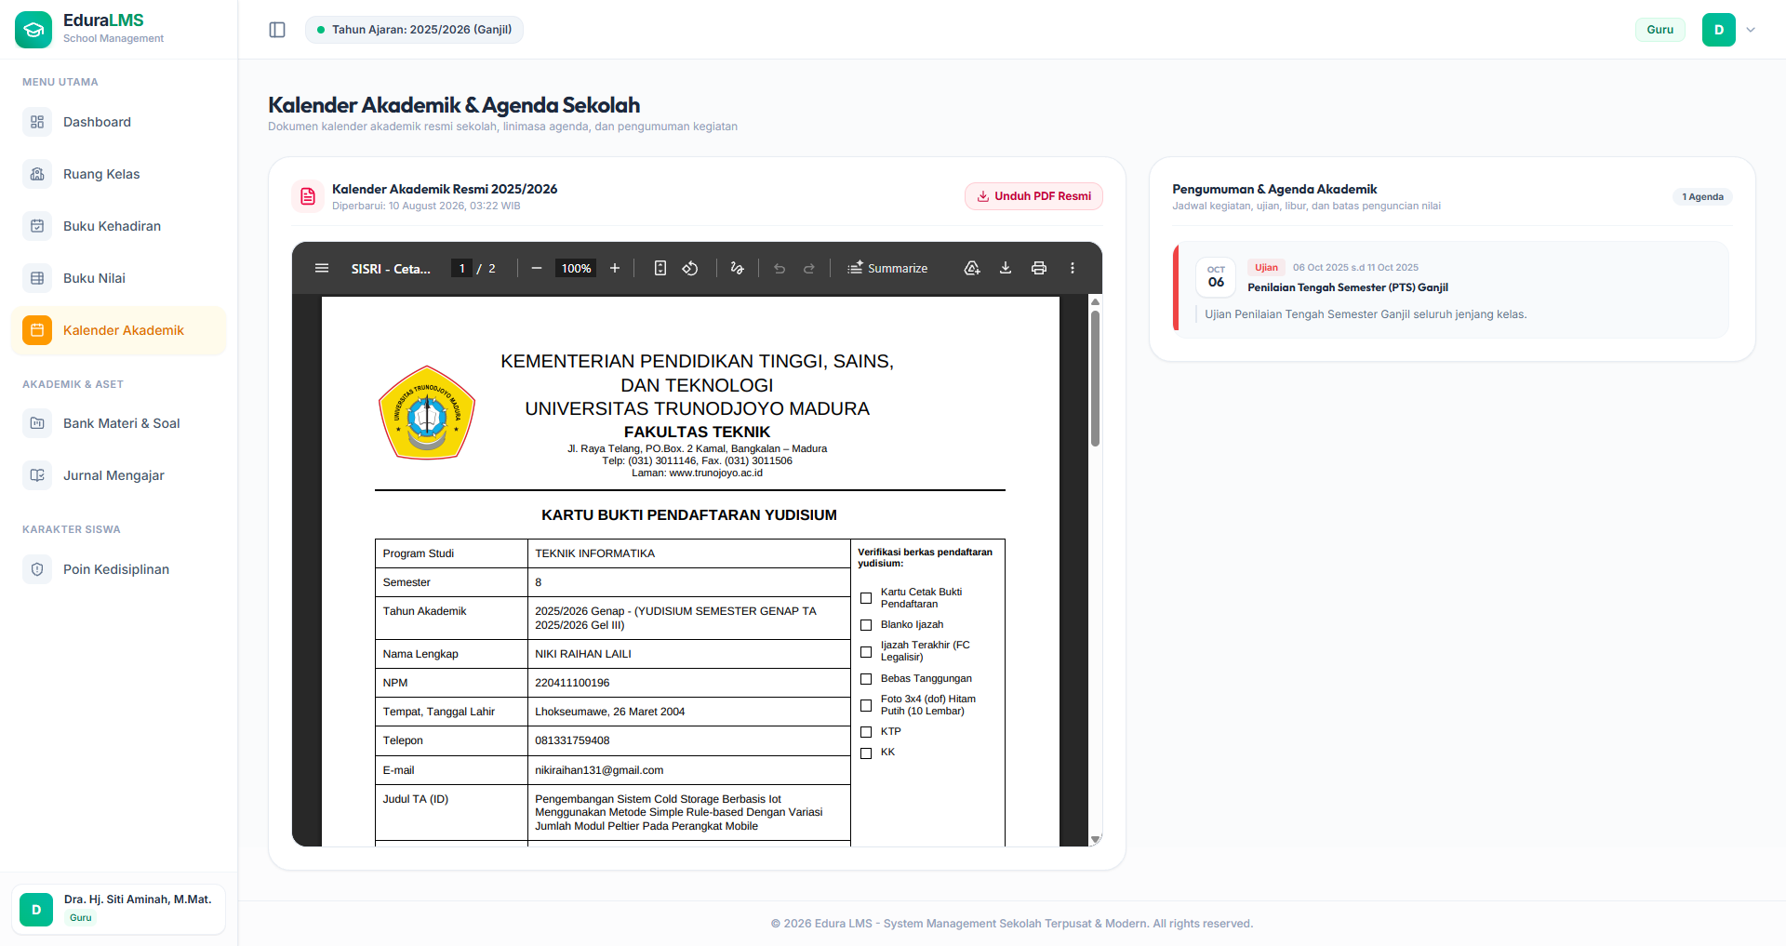Check the Blanko Ijazah checkbox

tap(866, 625)
